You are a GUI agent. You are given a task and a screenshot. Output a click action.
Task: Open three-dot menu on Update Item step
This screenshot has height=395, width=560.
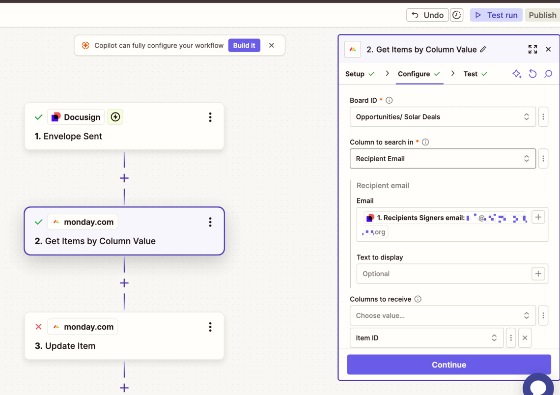click(x=210, y=327)
